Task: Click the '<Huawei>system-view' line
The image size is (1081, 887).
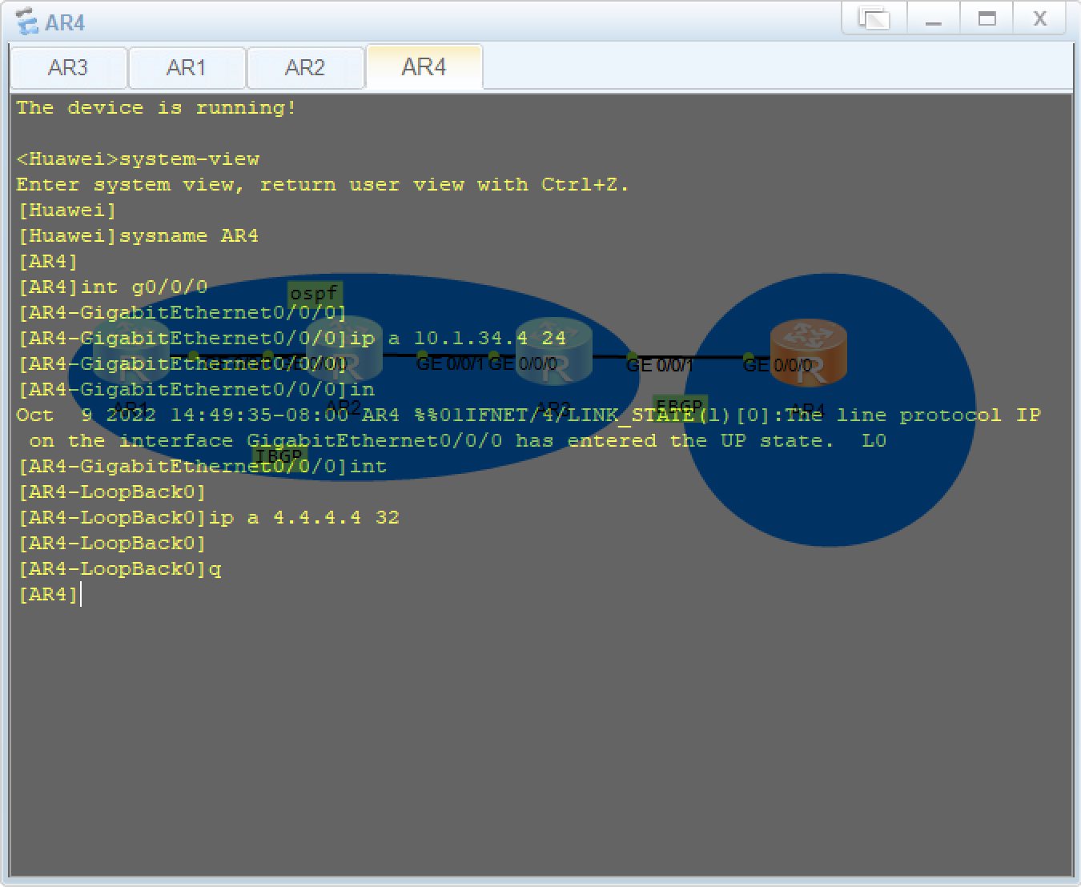Action: [138, 159]
